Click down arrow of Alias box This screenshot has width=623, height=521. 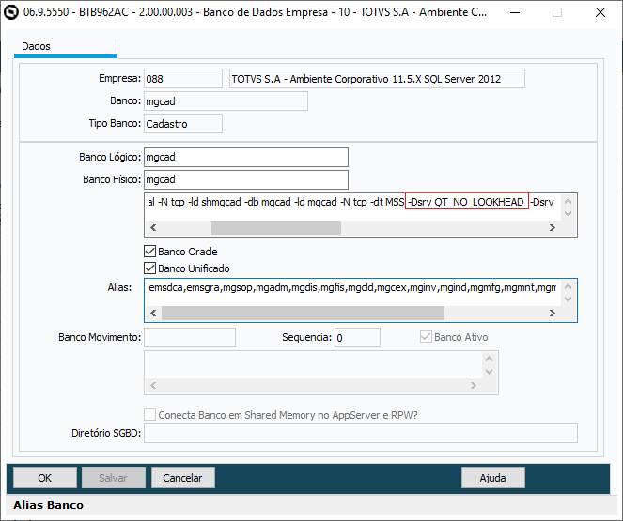[568, 299]
